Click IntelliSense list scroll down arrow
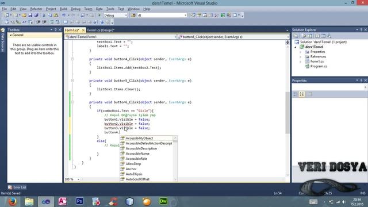 175,179
